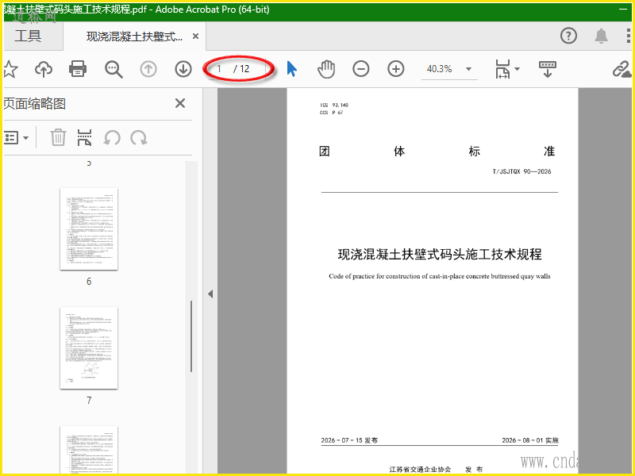635x476 pixels.
Task: Open the Help question mark menu
Action: pos(568,36)
